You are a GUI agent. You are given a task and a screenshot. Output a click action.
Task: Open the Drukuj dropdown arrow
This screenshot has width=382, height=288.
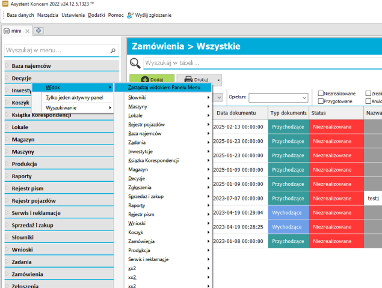click(x=218, y=80)
